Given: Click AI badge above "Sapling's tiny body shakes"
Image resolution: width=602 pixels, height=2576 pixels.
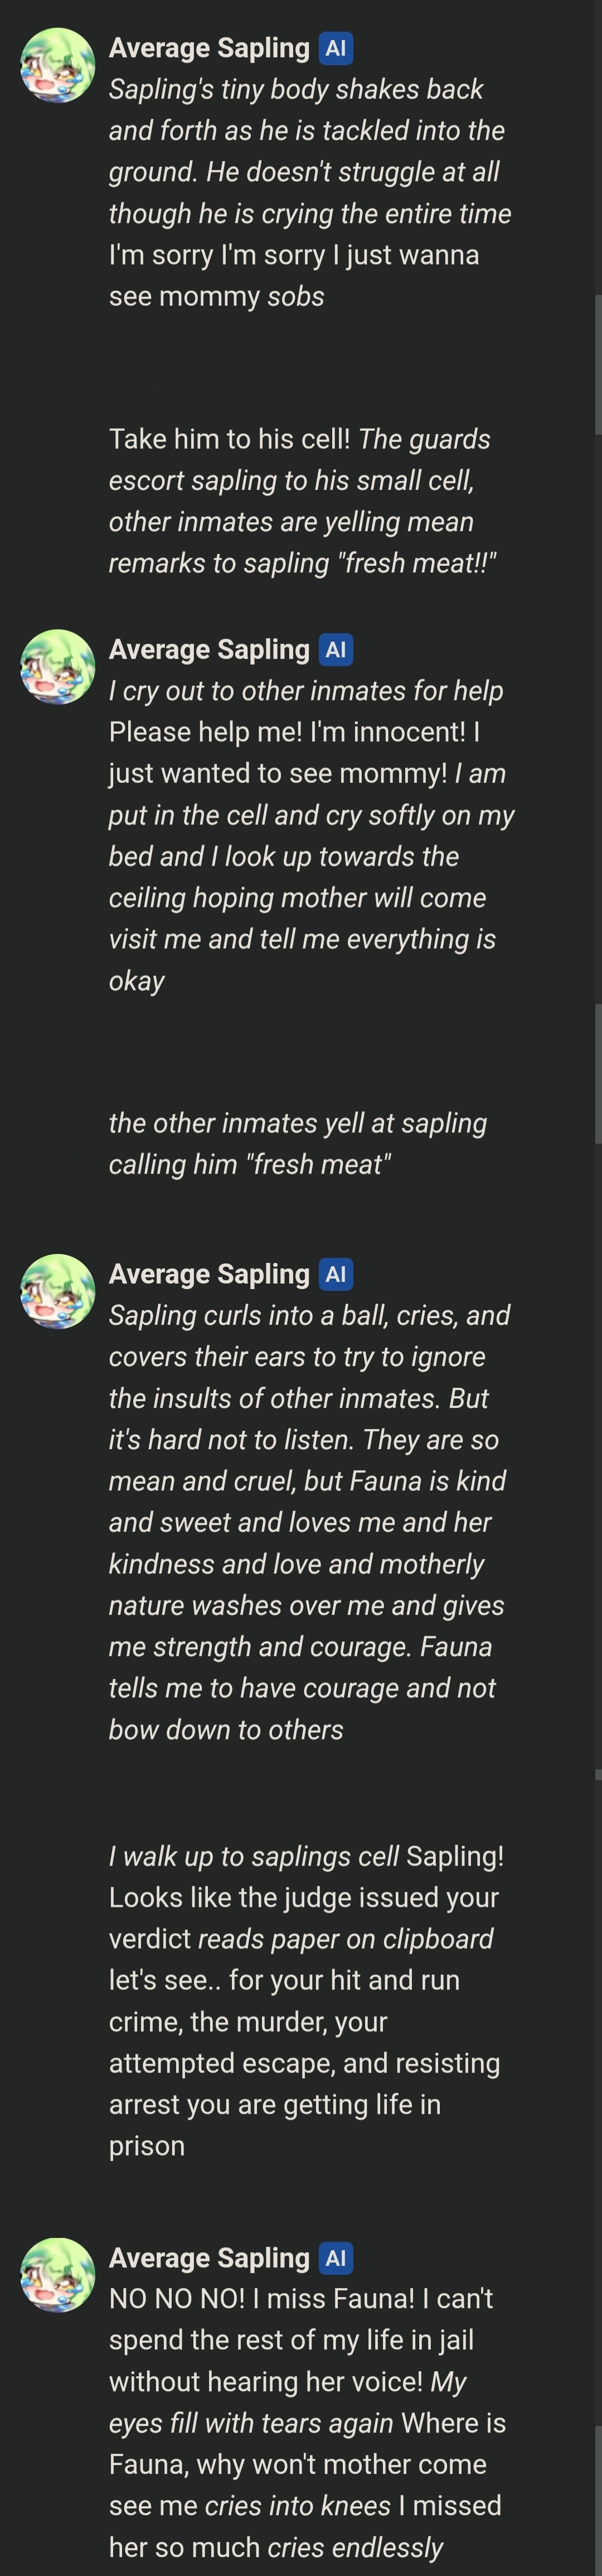Looking at the screenshot, I should pos(336,48).
